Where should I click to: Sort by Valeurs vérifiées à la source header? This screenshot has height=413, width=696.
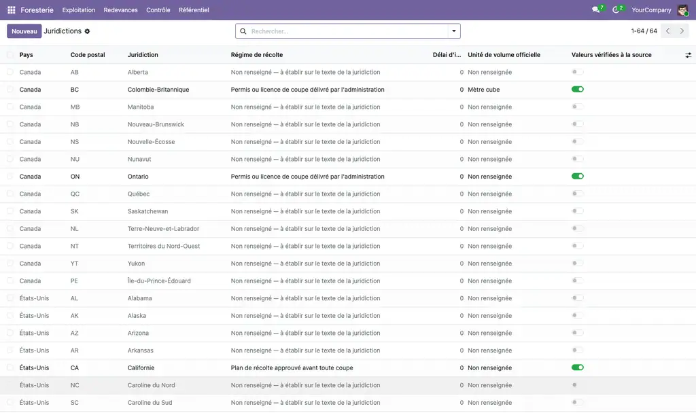(x=612, y=55)
